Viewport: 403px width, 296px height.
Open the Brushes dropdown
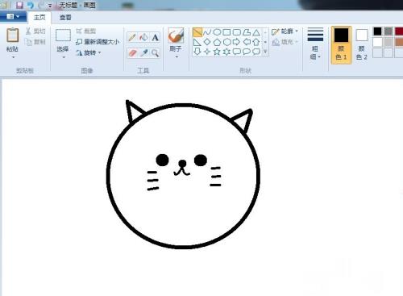pos(176,43)
